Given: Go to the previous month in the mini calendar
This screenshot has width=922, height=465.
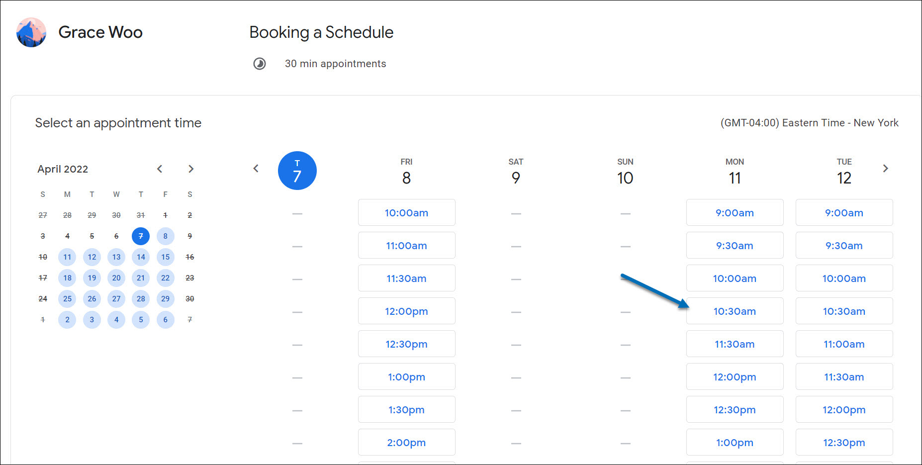Looking at the screenshot, I should (160, 169).
